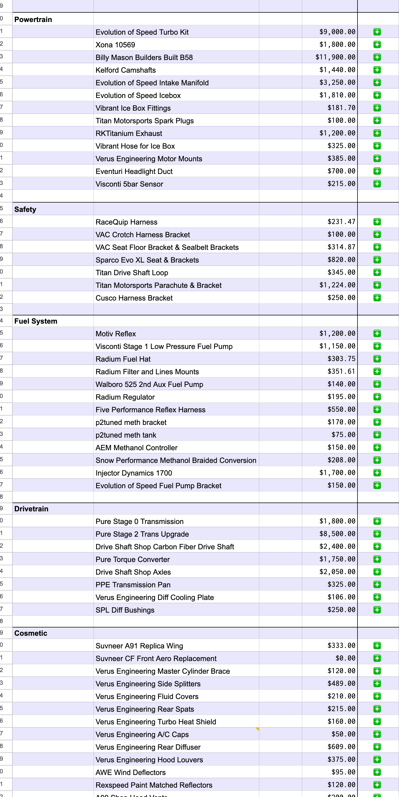This screenshot has width=399, height=797.
Task: Click green star icon for Drive Shaft Shop Axles
Action: (377, 572)
